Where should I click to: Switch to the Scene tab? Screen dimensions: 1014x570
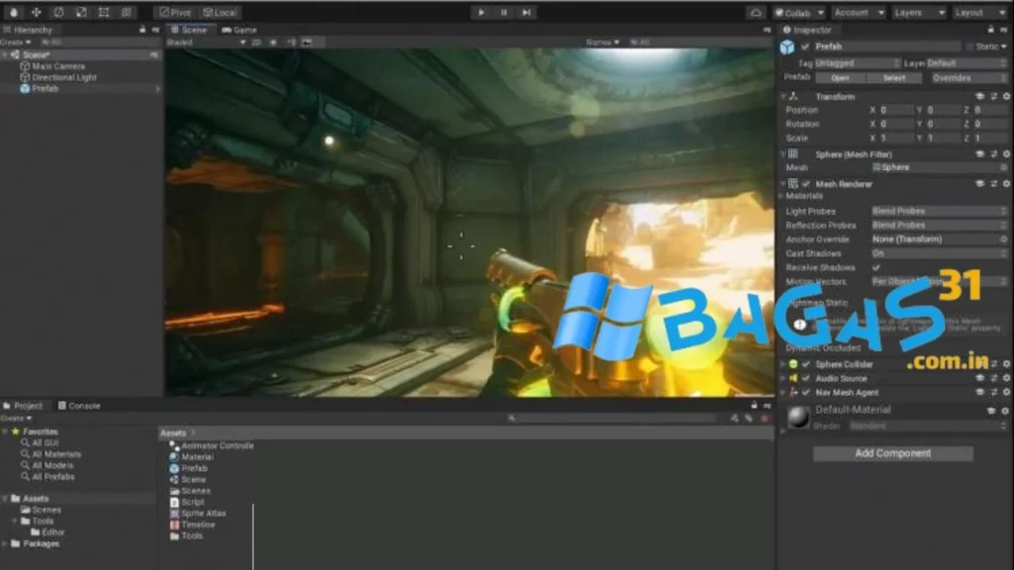(x=189, y=30)
